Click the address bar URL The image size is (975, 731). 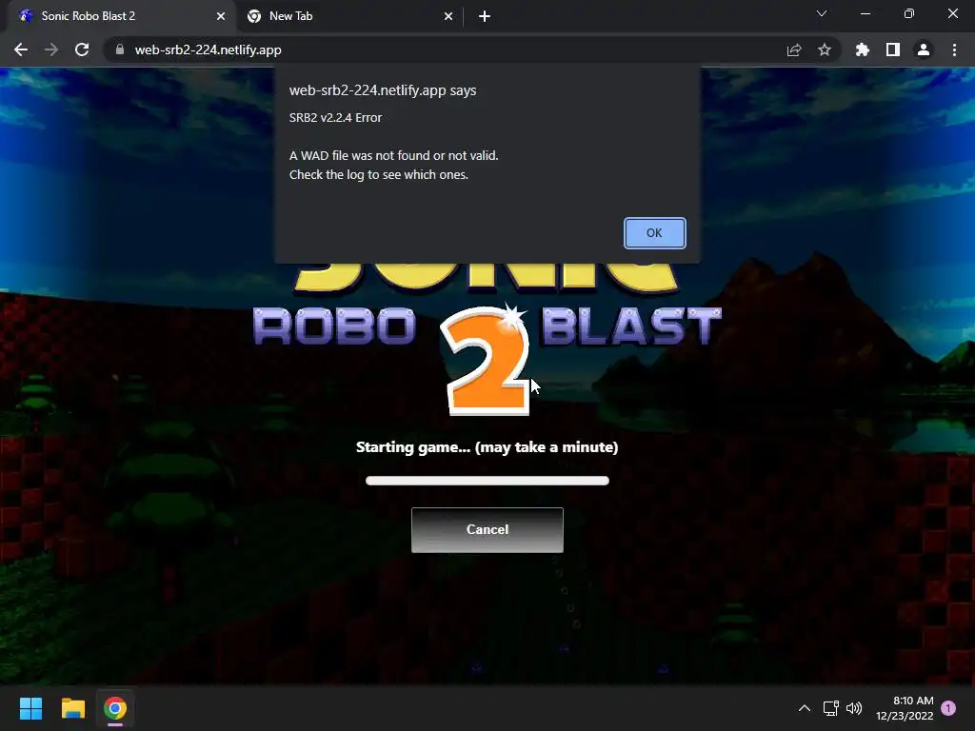(208, 49)
